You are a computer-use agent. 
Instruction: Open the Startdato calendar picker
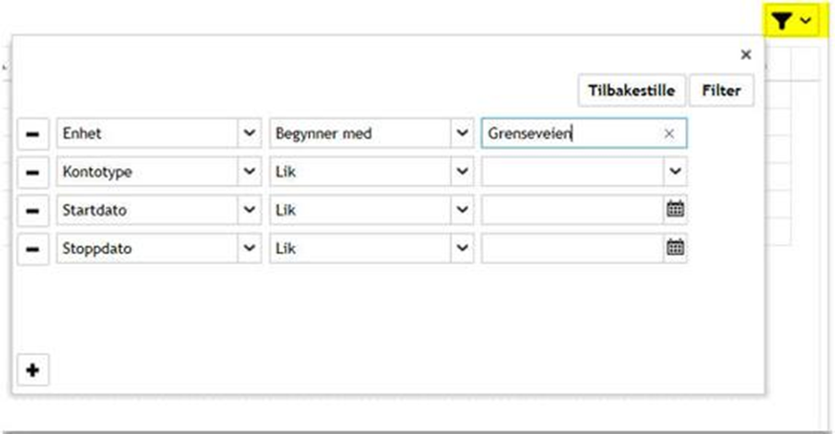676,210
